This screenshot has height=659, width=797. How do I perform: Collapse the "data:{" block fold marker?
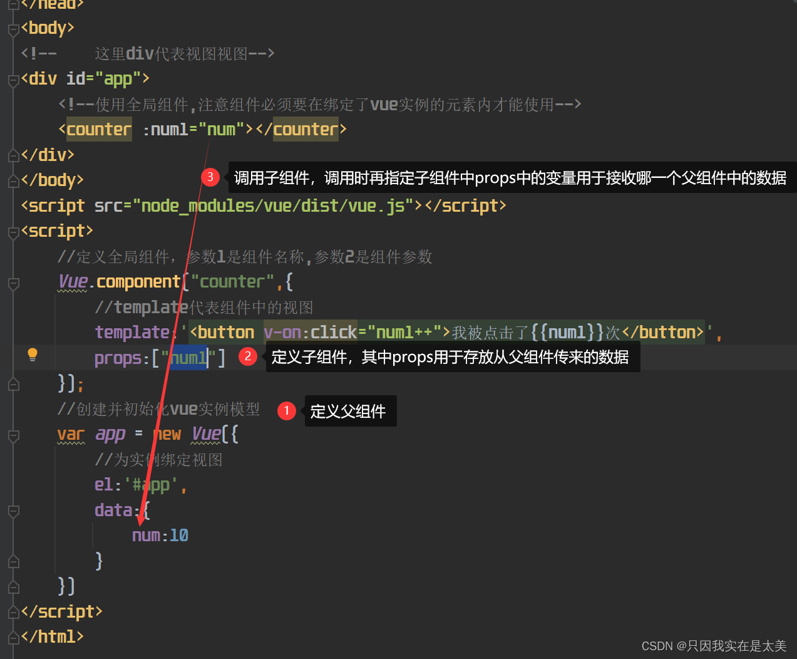pos(13,511)
